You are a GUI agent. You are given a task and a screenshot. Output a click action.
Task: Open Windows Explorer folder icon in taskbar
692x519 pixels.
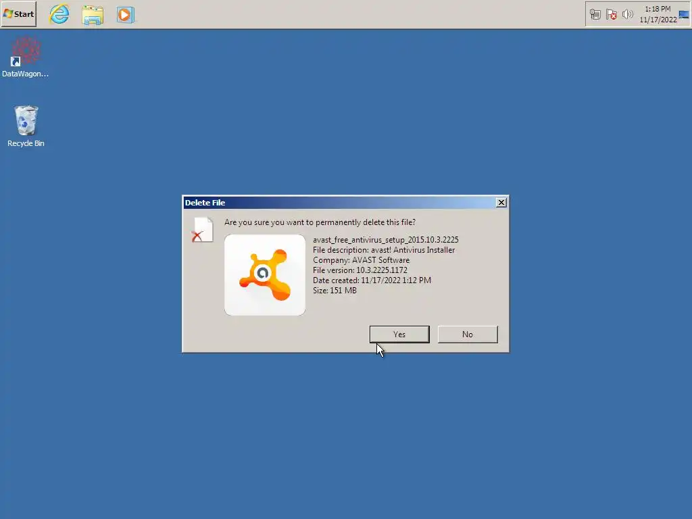(93, 15)
